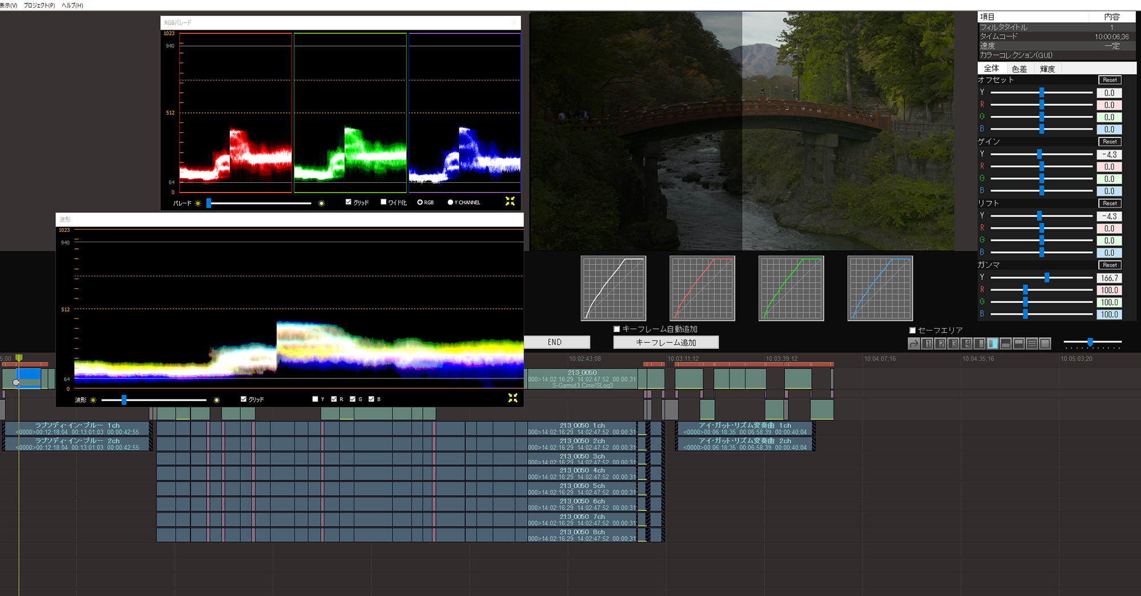Enable the キーフレーム自動追加 checkbox

tap(617, 329)
